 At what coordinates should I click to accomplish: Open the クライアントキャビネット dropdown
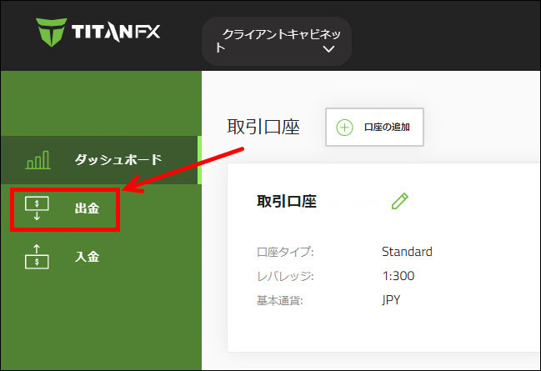tap(276, 41)
